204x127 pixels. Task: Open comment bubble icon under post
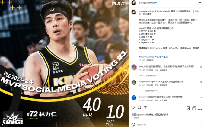pyautogui.click(x=139, y=107)
